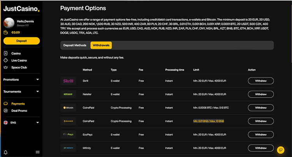Click the JustCasino logo
This screenshot has width=292, height=157.
click(x=21, y=9)
